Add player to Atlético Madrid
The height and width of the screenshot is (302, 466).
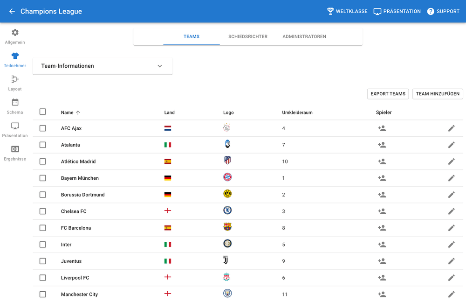point(382,162)
